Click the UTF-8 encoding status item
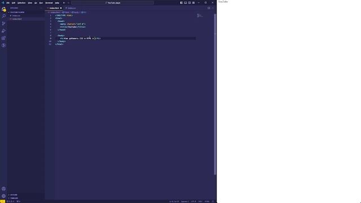Viewport: 361px width, 203px height. [193, 201]
